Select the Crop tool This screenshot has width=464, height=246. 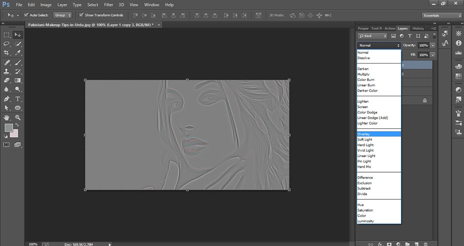tap(7, 52)
